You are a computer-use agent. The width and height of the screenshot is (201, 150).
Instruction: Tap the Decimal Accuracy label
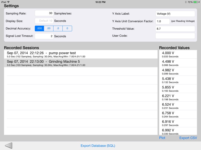[18, 29]
